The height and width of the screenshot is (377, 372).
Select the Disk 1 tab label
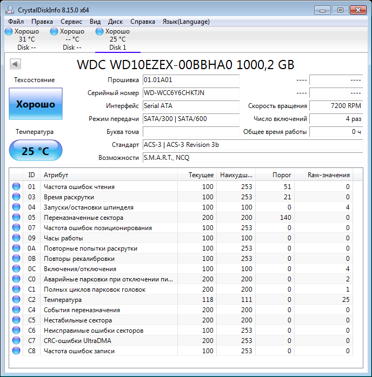coord(118,48)
